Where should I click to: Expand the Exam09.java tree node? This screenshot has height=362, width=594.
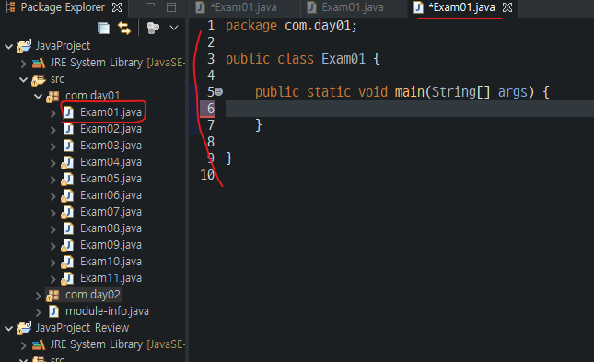pyautogui.click(x=53, y=246)
